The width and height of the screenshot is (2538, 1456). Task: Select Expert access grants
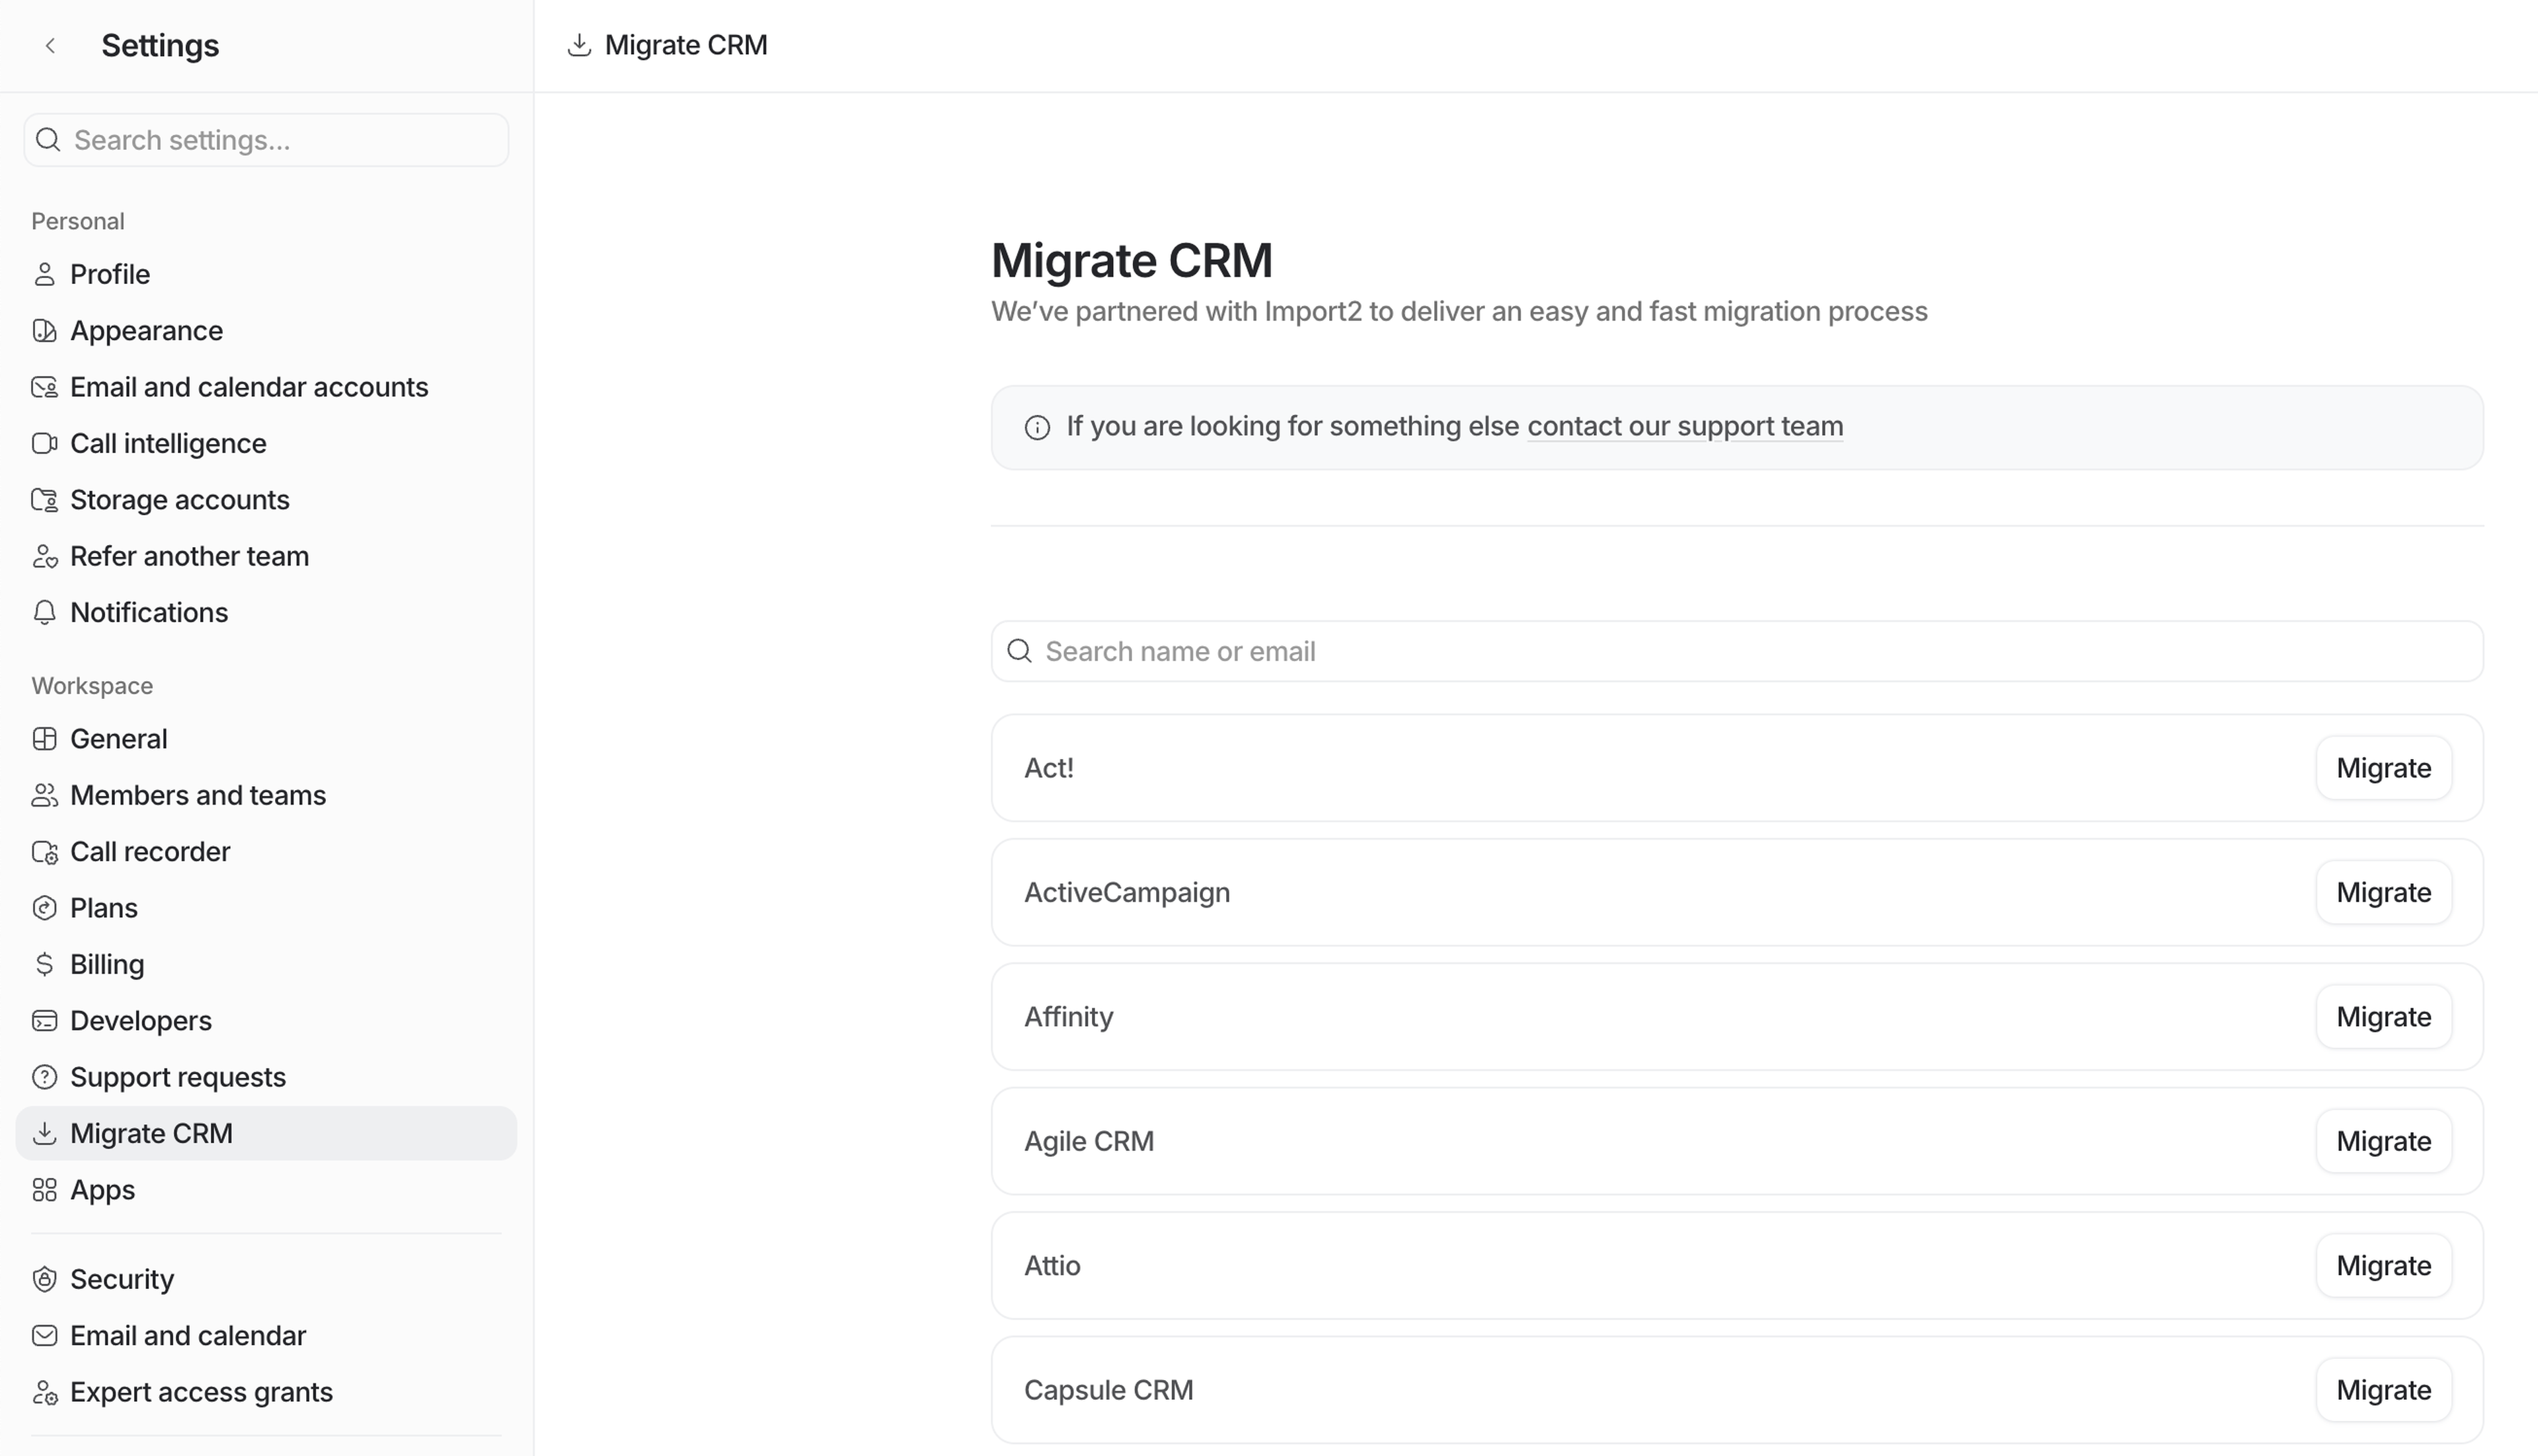point(200,1392)
